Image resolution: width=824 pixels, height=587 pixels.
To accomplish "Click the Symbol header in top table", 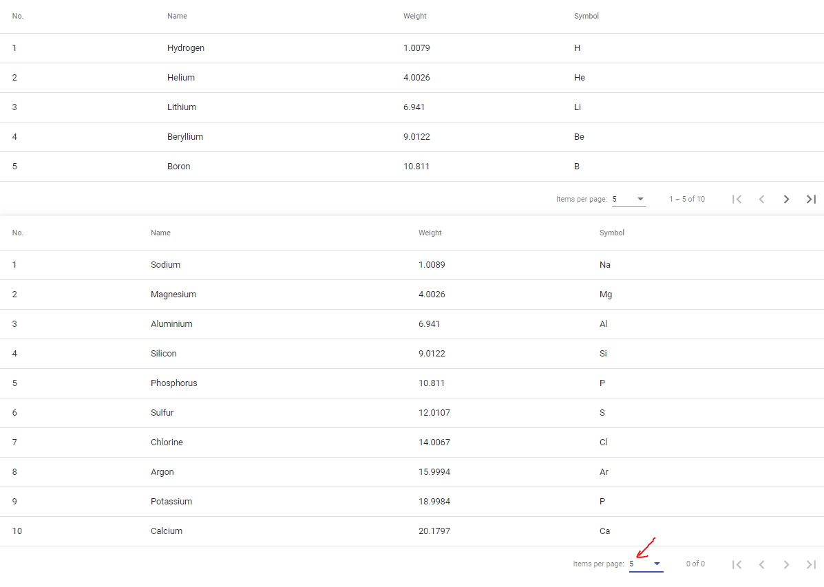I will [586, 17].
